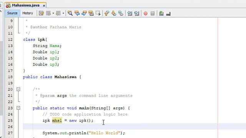This screenshot has width=246, height=138.
Task: Click the TODO comment on line 24
Action: (x=85, y=114)
